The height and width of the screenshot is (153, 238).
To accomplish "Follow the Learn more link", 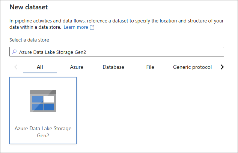I will [76, 27].
